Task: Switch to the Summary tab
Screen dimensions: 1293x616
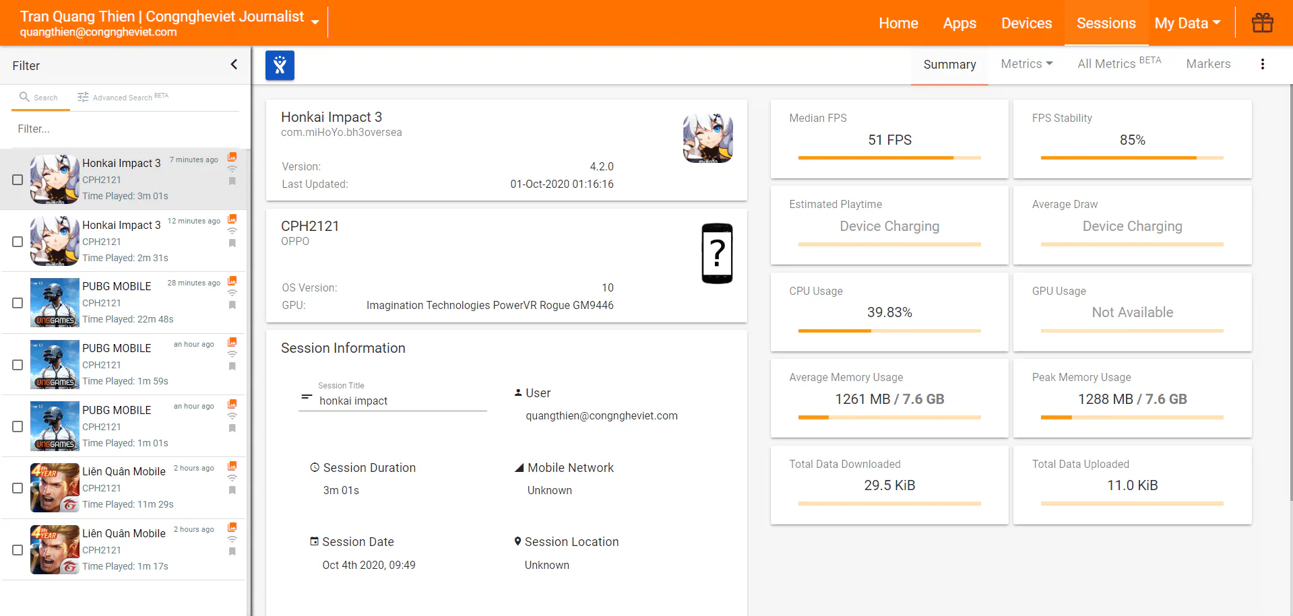Action: click(949, 65)
